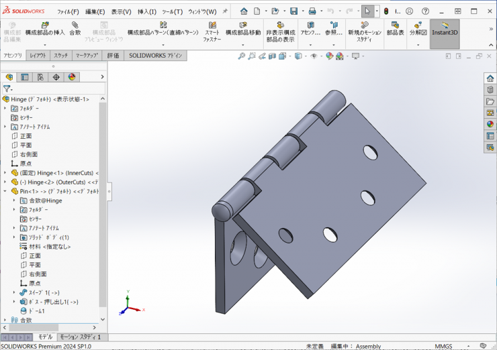
Task: Open the DisplayManager color ball tab
Action: point(72,77)
